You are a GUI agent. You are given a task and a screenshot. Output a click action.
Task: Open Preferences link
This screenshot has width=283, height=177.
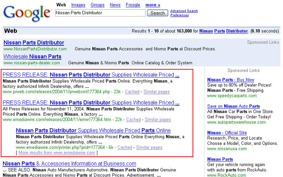[x=179, y=15]
